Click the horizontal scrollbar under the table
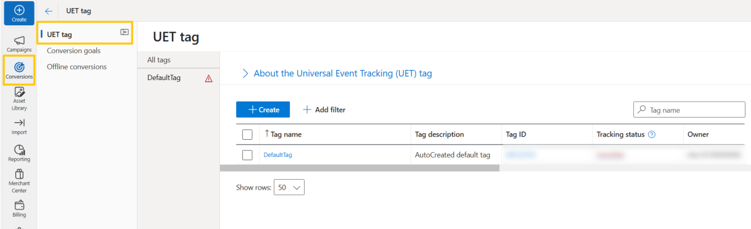This screenshot has width=751, height=229. pyautogui.click(x=359, y=168)
